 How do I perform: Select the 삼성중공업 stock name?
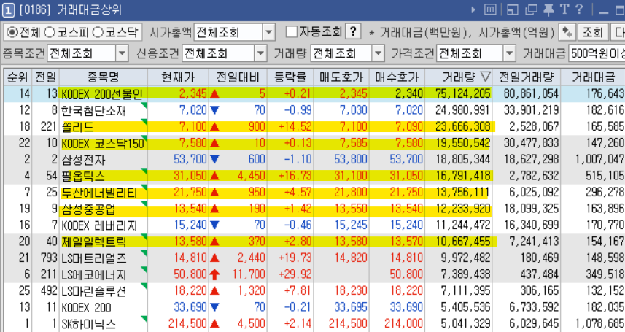pos(88,209)
